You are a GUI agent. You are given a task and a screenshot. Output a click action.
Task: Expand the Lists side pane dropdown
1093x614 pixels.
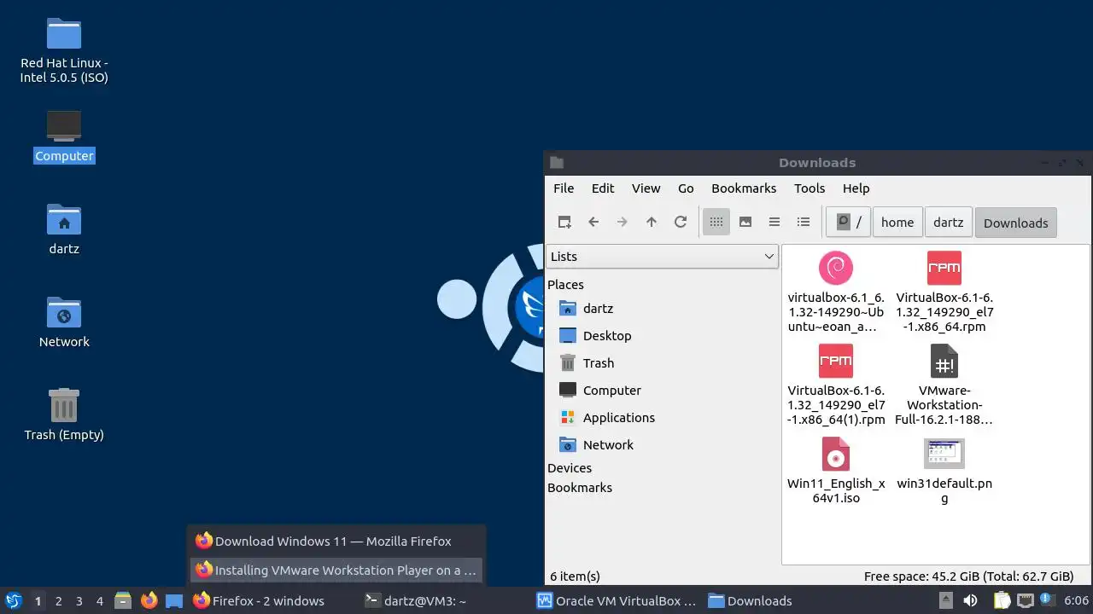(x=662, y=256)
